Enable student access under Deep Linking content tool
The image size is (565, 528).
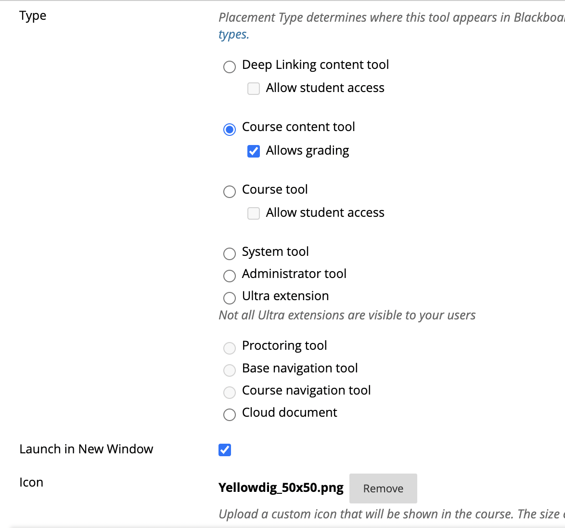(x=254, y=88)
